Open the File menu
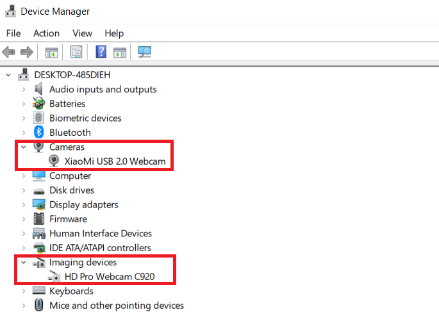 point(13,33)
